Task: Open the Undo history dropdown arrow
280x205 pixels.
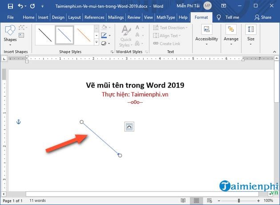Action: coord(25,6)
